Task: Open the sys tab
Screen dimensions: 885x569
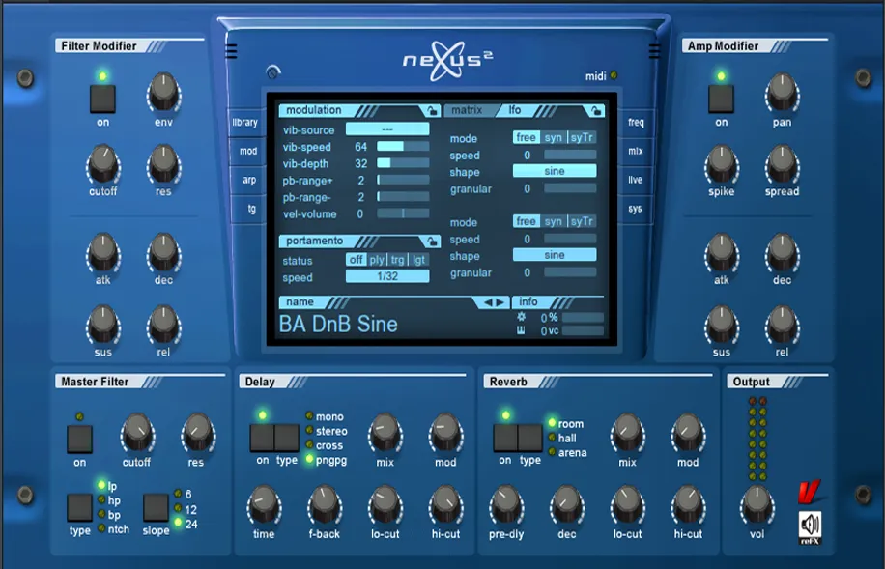Action: pyautogui.click(x=635, y=209)
